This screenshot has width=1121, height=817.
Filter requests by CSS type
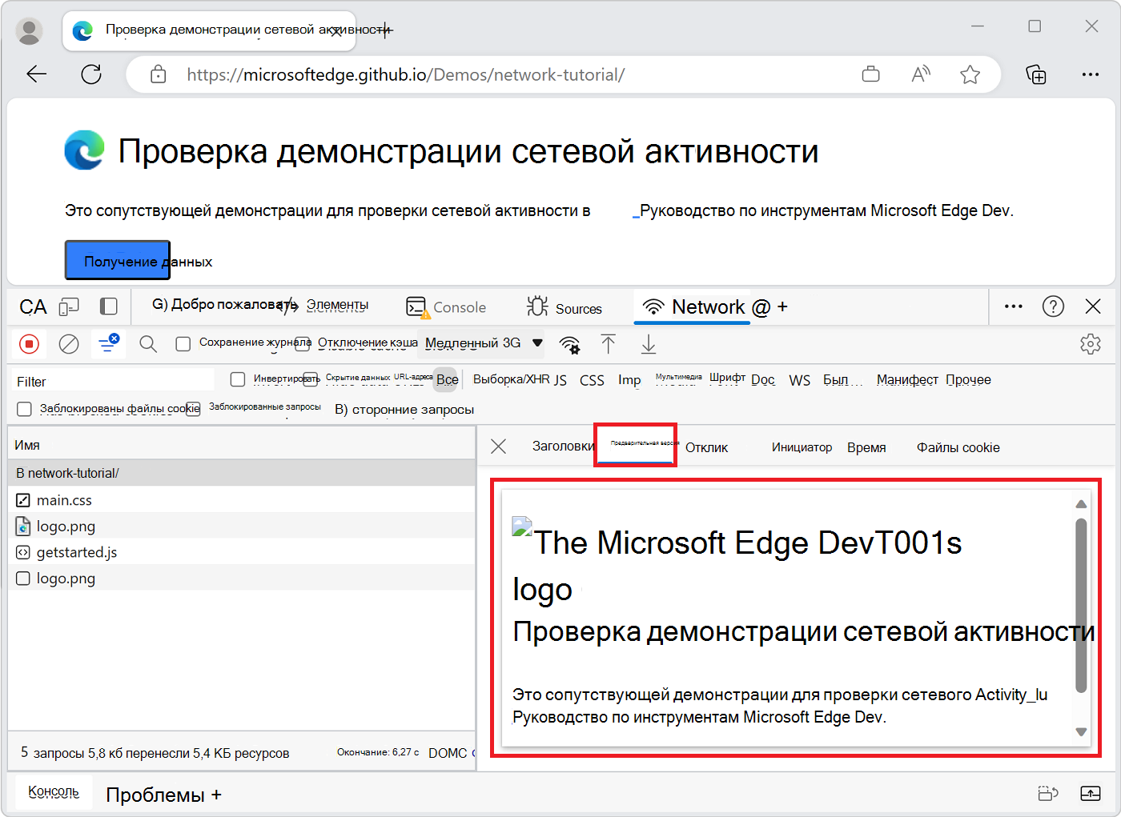[x=592, y=380]
